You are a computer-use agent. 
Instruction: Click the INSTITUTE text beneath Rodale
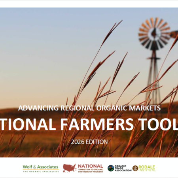[x=147, y=170]
